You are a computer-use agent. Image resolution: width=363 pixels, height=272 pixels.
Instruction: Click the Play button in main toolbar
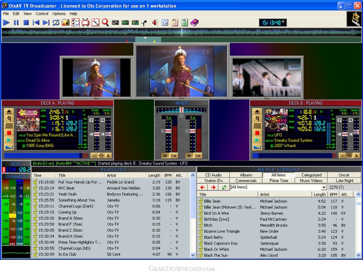(6, 23)
